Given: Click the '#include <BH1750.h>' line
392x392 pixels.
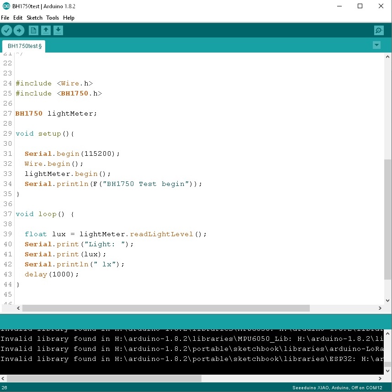Looking at the screenshot, I should (x=59, y=93).
